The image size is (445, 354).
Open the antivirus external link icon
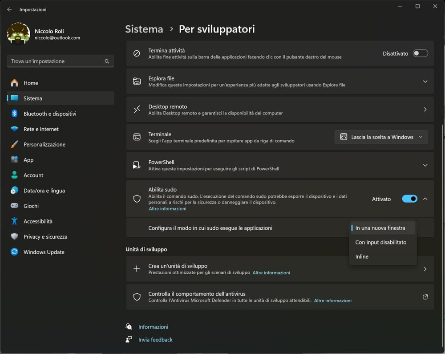pos(425,297)
